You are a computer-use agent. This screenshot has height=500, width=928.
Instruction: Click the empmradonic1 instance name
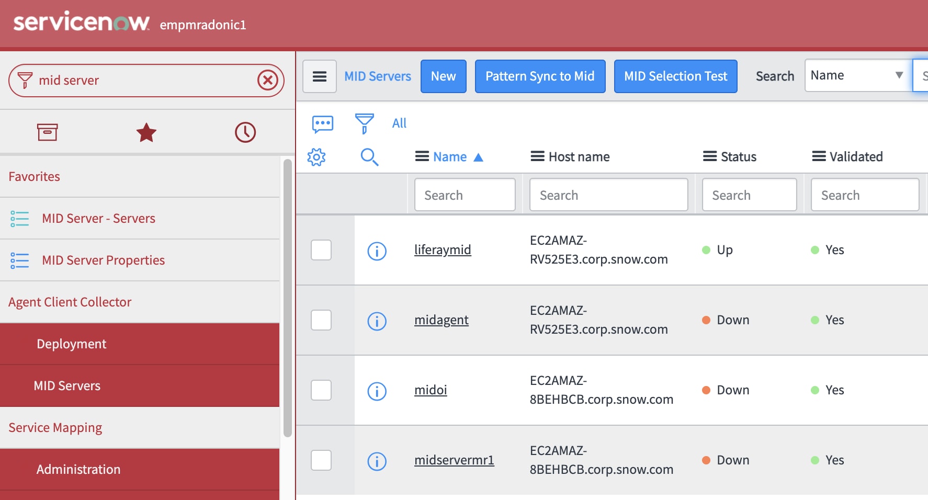203,25
